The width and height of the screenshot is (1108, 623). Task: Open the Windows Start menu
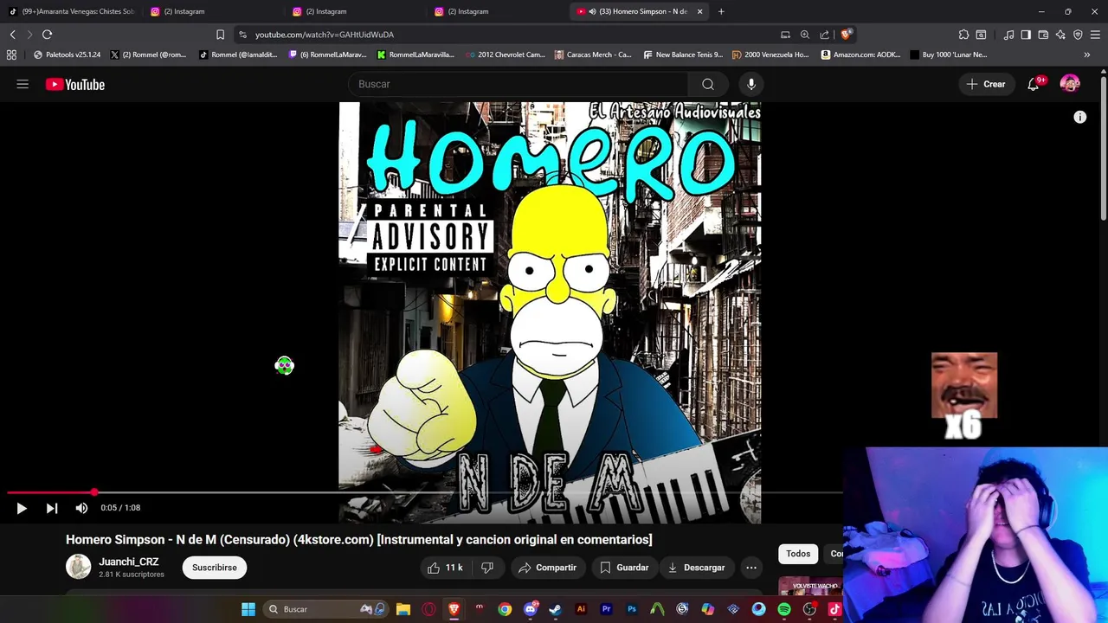click(248, 609)
